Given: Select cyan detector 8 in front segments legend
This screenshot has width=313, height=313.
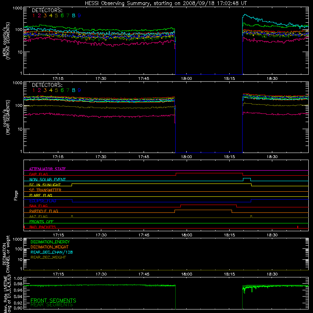Looking at the screenshot, I should (x=74, y=16).
